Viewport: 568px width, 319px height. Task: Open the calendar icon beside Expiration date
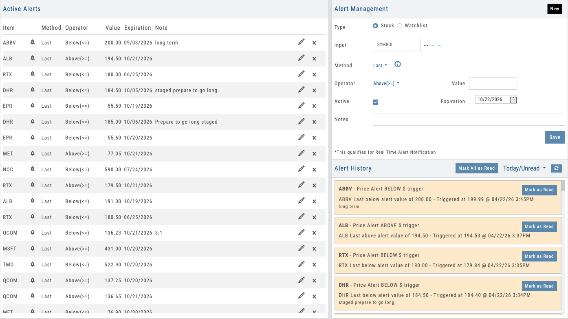[x=513, y=99]
